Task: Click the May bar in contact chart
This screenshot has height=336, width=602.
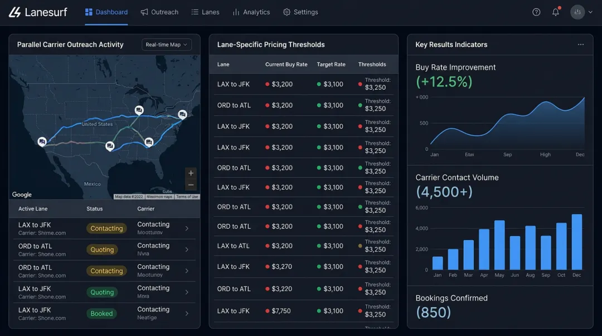Action: pyautogui.click(x=499, y=245)
